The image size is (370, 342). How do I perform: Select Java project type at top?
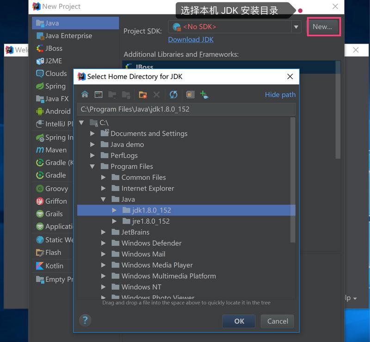point(75,23)
